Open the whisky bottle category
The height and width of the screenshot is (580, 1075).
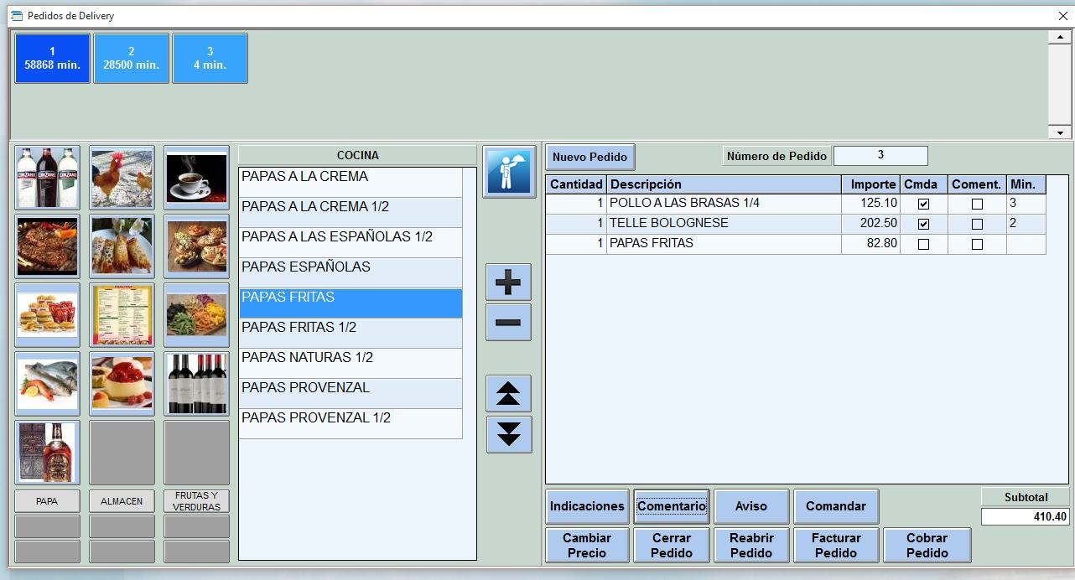pos(46,450)
